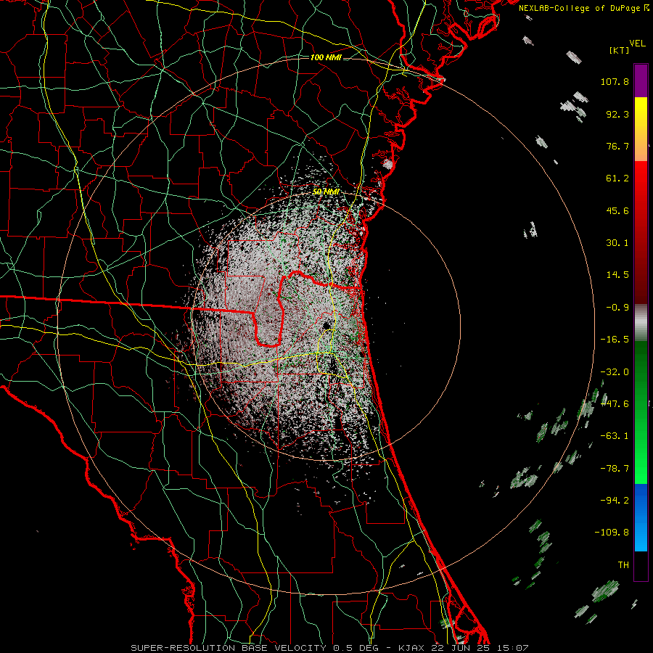Screen dimensions: 653x653
Task: Click the 107.8 velocity scale value
Action: point(615,81)
